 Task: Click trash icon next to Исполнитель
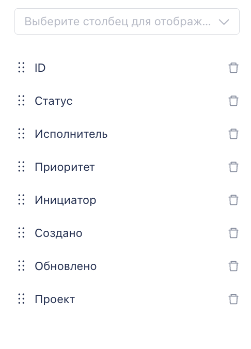[233, 134]
